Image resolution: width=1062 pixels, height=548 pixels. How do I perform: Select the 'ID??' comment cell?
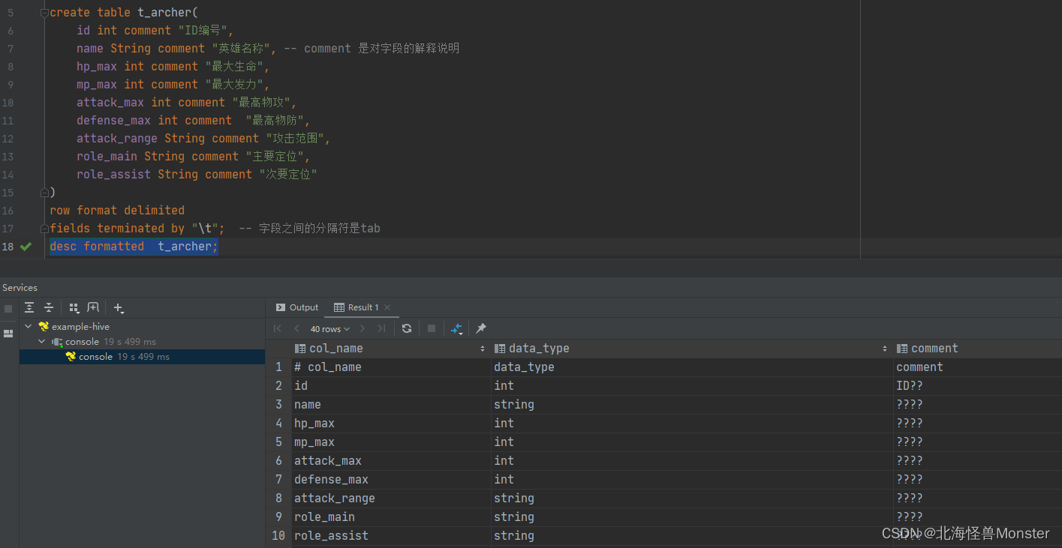coord(977,386)
